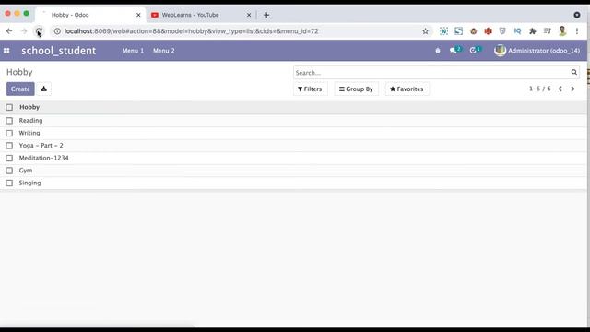Click the IQ extension icon

click(517, 31)
